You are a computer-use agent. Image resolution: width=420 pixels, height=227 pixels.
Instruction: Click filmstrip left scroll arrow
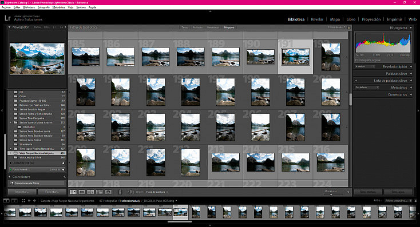(2, 213)
